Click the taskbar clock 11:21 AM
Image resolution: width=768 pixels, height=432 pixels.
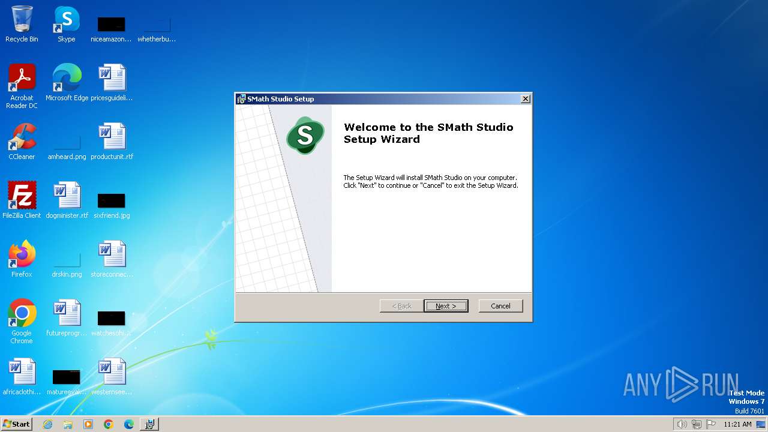tap(737, 424)
